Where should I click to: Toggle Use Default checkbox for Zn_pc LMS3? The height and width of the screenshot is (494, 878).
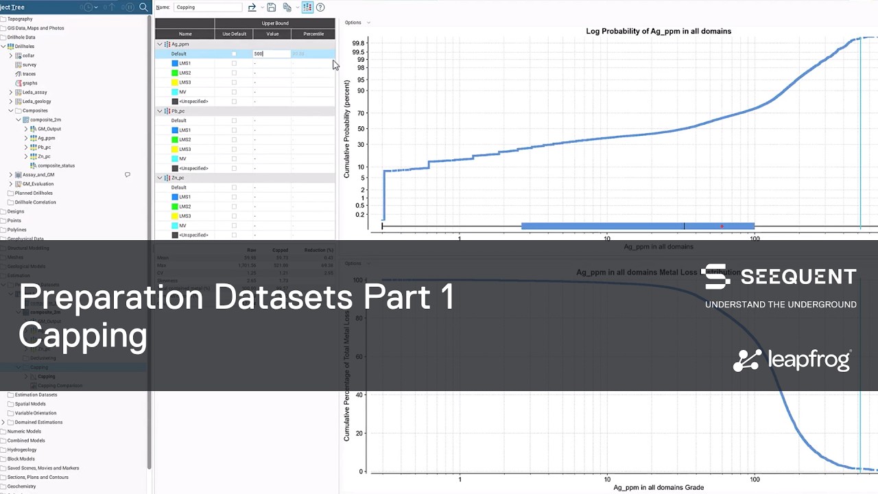pos(234,216)
